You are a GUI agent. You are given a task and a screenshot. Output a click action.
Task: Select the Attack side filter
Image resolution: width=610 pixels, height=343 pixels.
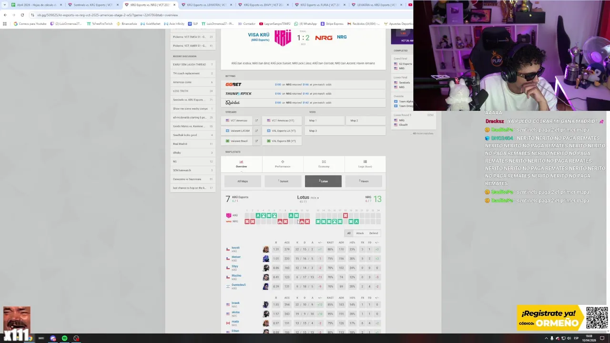point(360,233)
